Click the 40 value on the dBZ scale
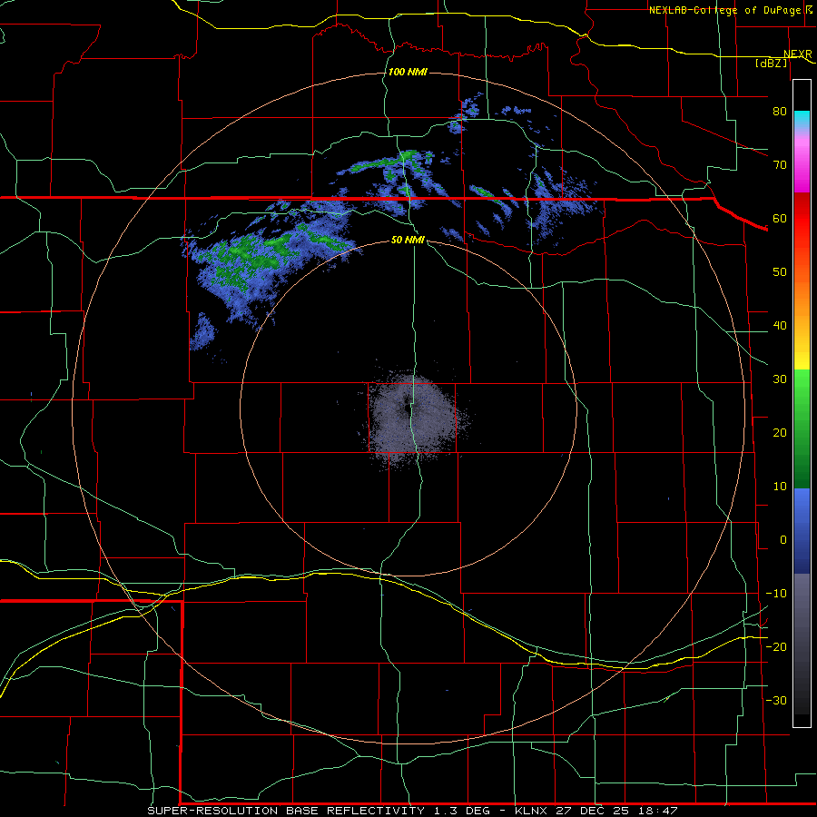 click(x=780, y=326)
